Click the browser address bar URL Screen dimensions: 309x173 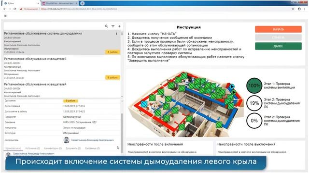click(x=79, y=9)
